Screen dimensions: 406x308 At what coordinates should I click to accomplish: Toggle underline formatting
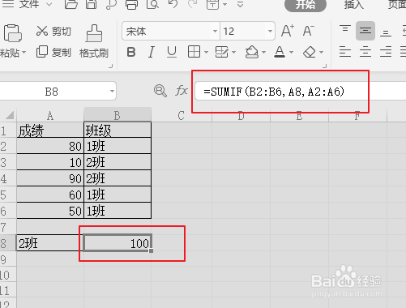point(172,52)
